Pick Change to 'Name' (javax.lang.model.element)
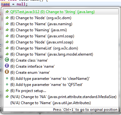 coord(52,54)
